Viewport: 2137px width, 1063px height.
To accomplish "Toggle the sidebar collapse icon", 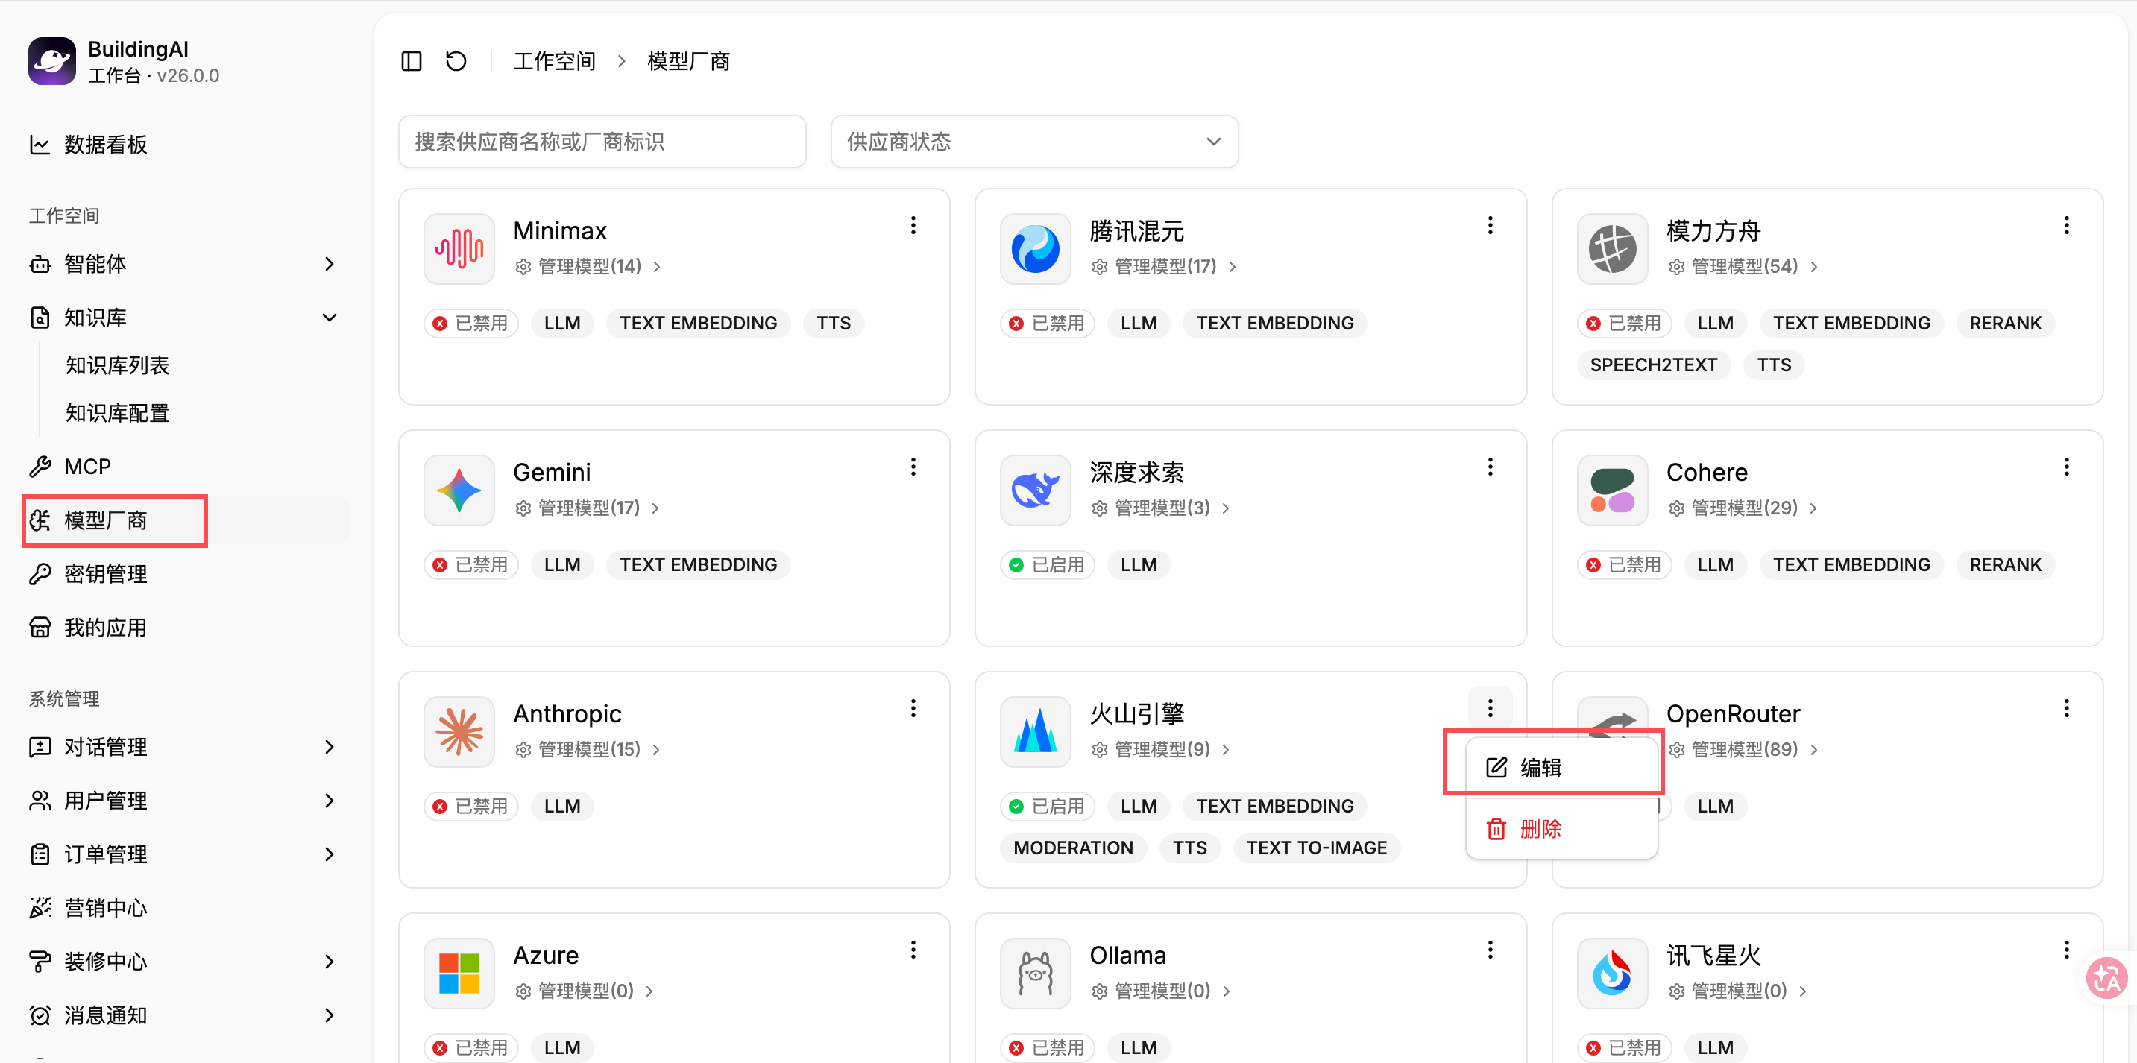I will tap(412, 61).
